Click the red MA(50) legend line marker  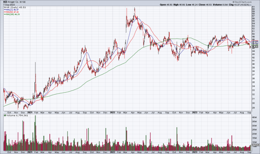[x=4, y=12]
